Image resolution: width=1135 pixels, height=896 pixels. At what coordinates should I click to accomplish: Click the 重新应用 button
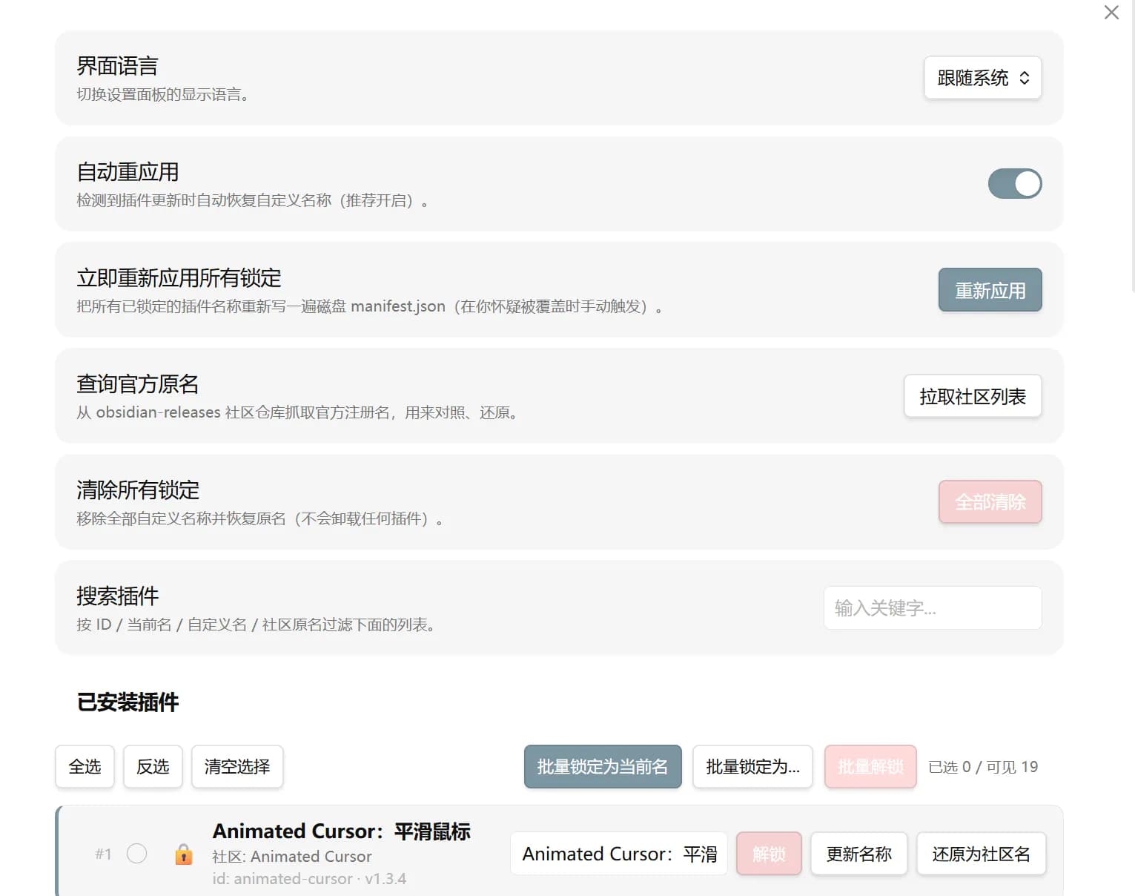(990, 290)
